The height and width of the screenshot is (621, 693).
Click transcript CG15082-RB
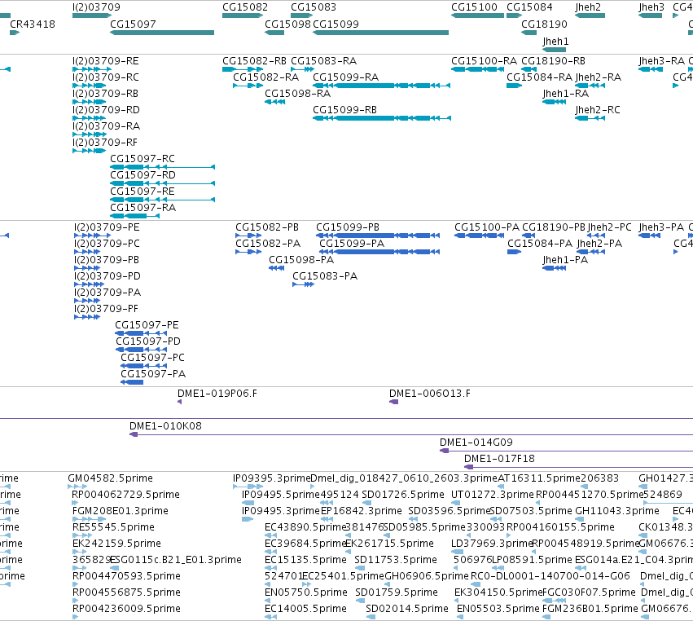coord(243,69)
